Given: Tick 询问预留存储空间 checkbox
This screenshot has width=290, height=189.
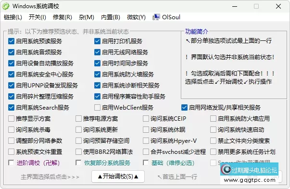Looking at the screenshot, I should pos(78,141).
